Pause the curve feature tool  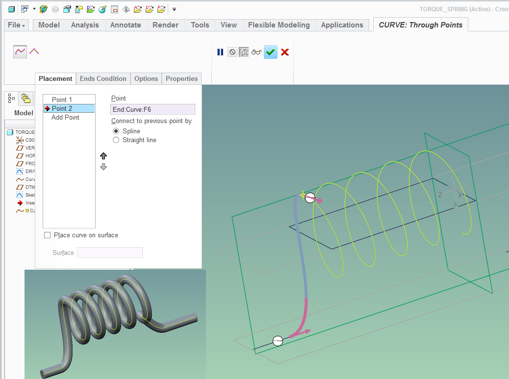[220, 52]
